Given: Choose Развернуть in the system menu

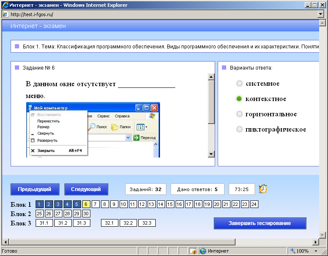Looking at the screenshot, I should pyautogui.click(x=47, y=141).
